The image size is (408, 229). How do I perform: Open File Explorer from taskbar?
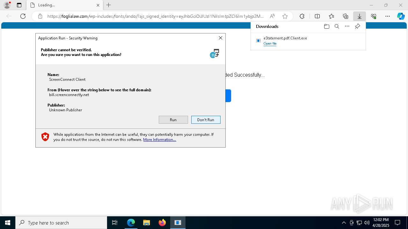tap(147, 223)
